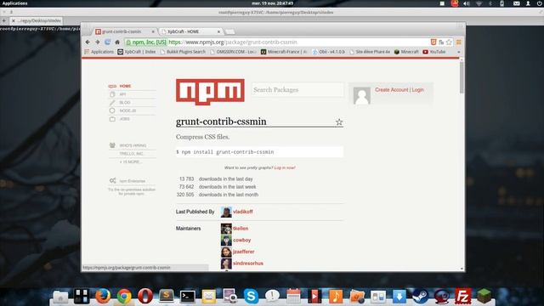Open the XpbCraft | Index bookmark
The width and height of the screenshot is (544, 306).
pyautogui.click(x=136, y=52)
